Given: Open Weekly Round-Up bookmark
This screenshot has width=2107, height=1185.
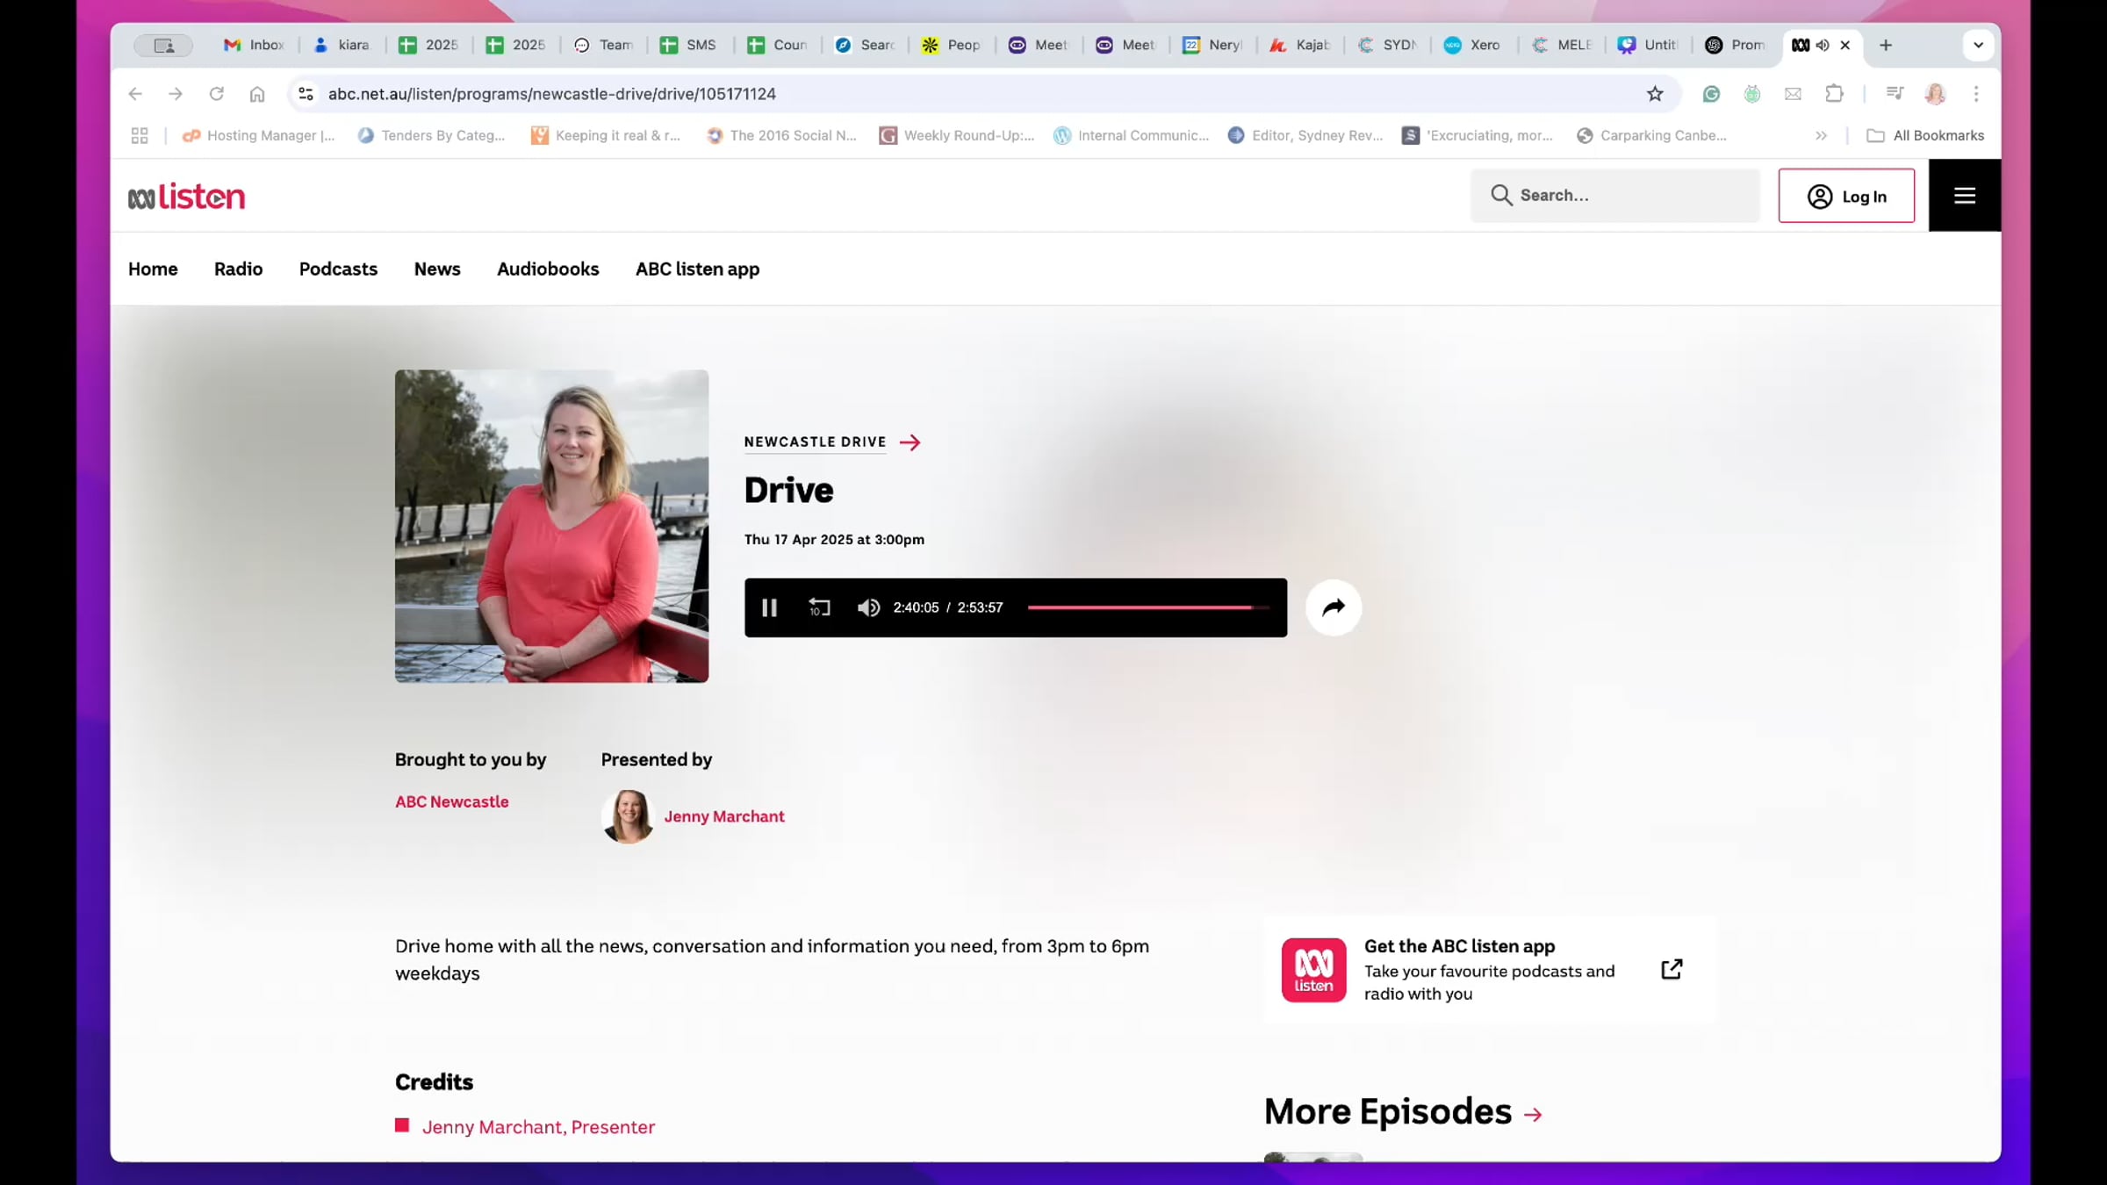Looking at the screenshot, I should 958,135.
